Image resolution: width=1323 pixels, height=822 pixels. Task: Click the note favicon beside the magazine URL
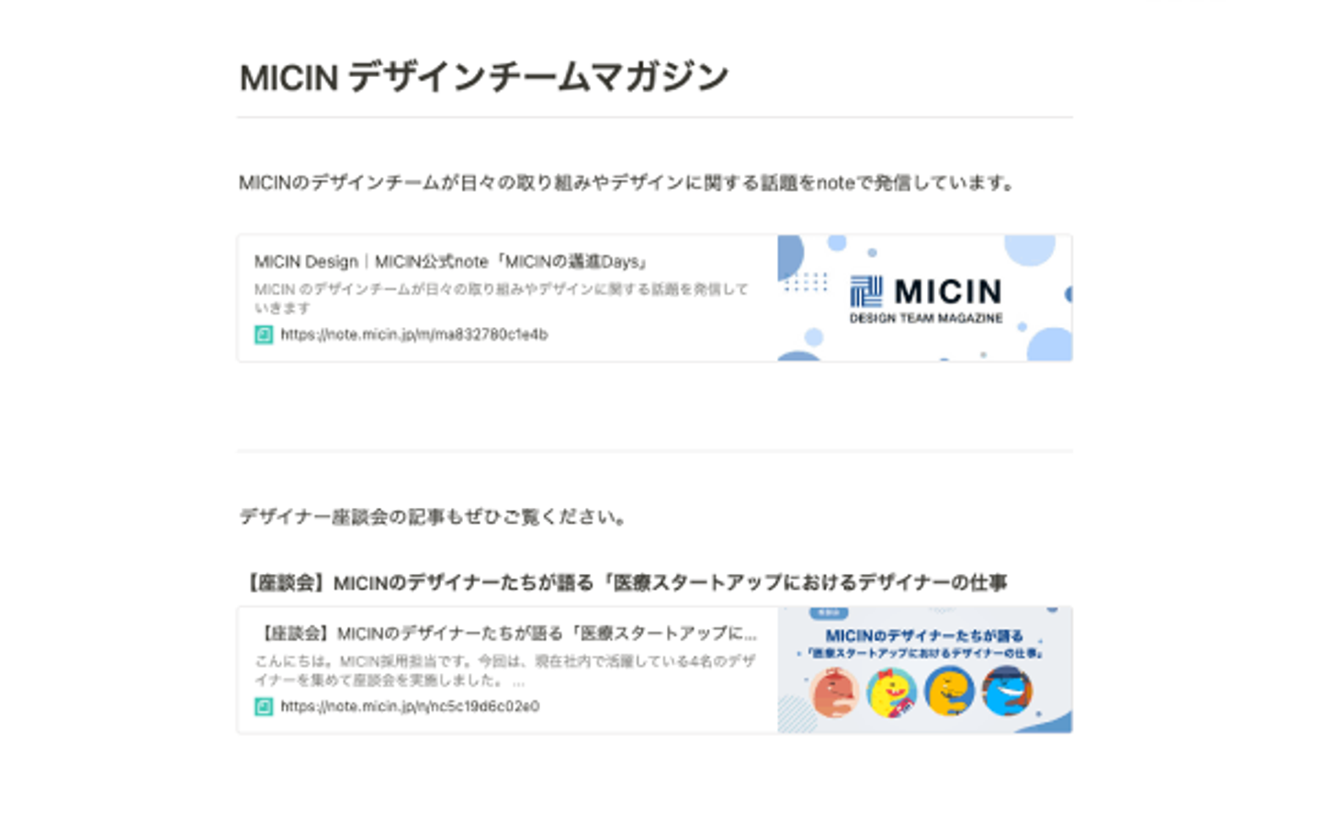(x=264, y=335)
